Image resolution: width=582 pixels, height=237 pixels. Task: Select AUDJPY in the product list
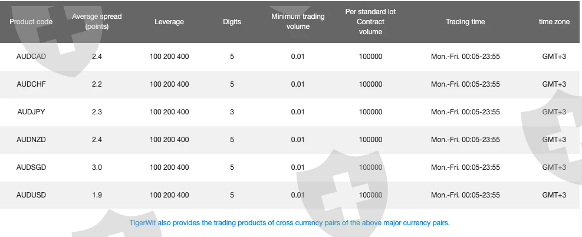31,112
